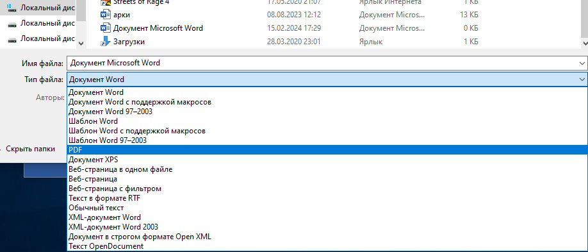
Task: Pick plain Веб-страница format
Action: pyautogui.click(x=327, y=179)
